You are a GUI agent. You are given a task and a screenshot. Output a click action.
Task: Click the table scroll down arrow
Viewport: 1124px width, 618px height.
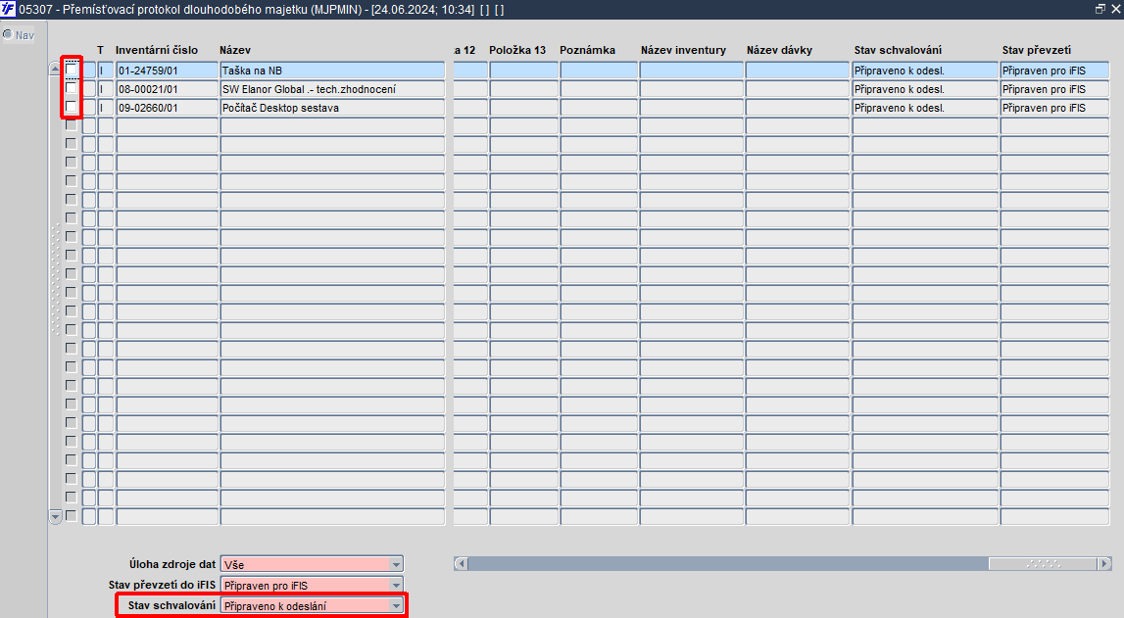(x=55, y=516)
